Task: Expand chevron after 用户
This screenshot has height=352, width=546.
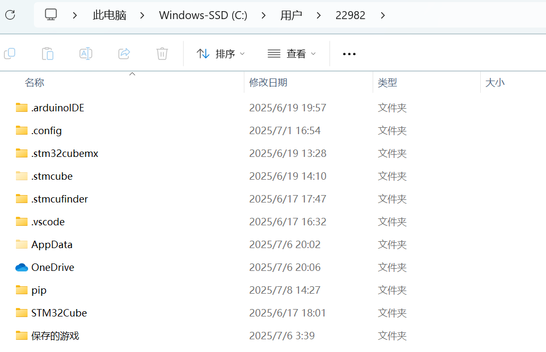Action: [318, 15]
